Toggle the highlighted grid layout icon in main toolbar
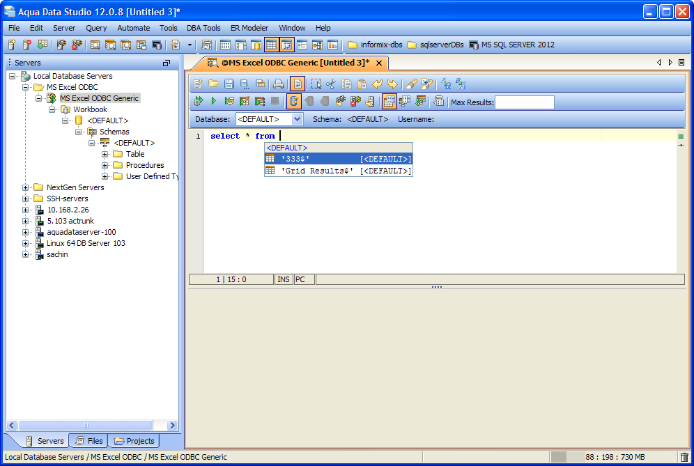 click(271, 45)
